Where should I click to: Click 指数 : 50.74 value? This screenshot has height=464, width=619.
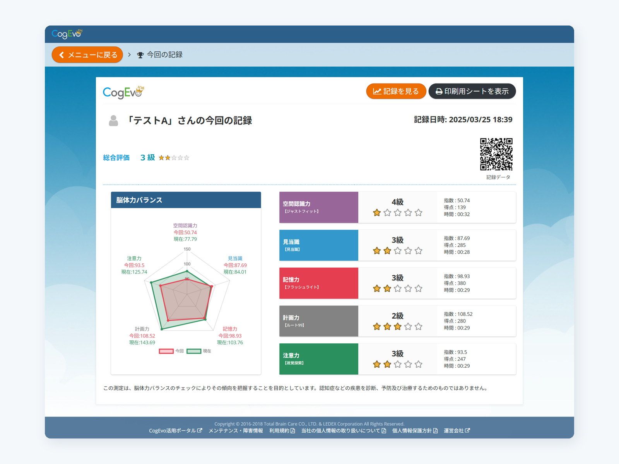tap(457, 200)
